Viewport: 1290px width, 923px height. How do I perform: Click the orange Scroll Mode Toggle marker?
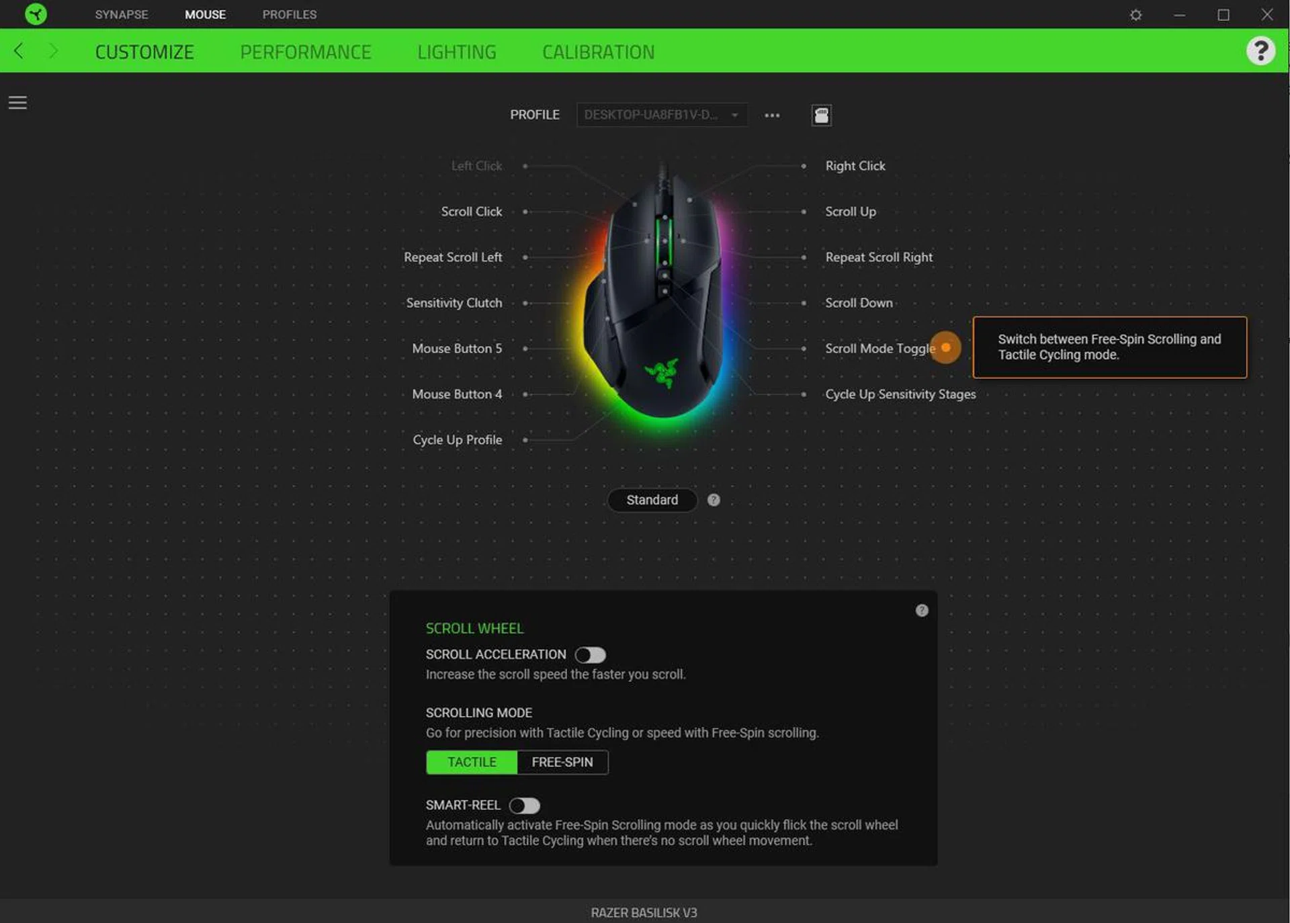945,347
